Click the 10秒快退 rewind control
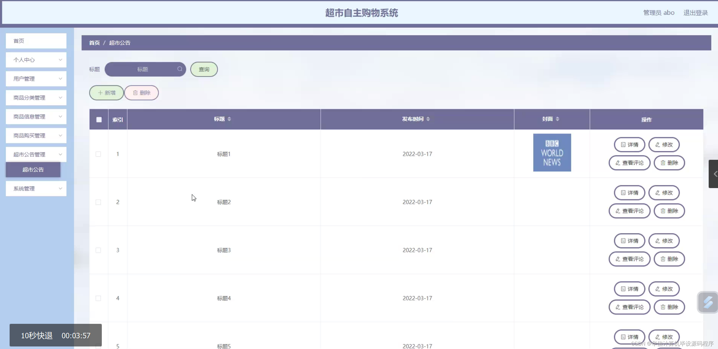 36,335
